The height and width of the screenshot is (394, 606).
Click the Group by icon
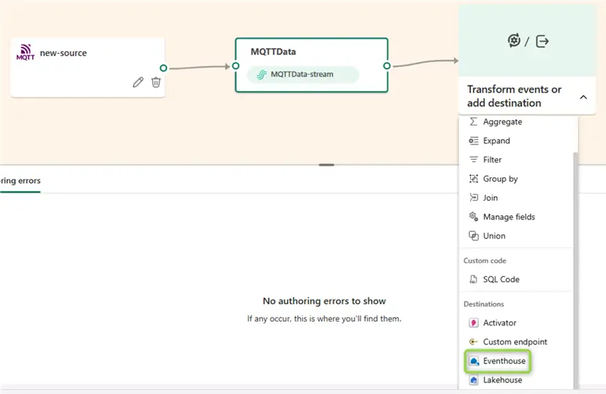473,179
